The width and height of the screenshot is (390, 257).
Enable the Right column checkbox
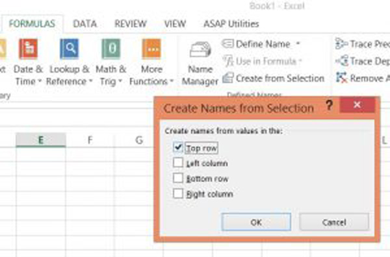(x=178, y=193)
